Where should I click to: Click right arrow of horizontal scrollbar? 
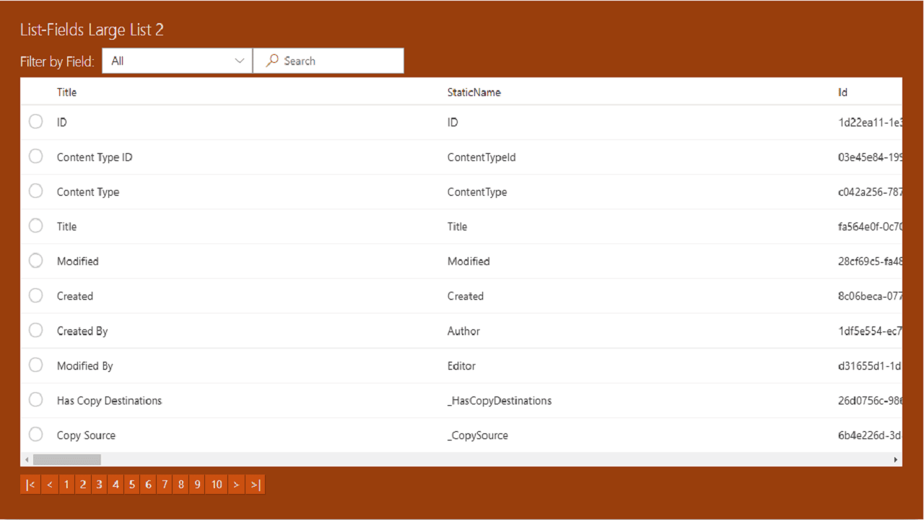click(x=896, y=459)
